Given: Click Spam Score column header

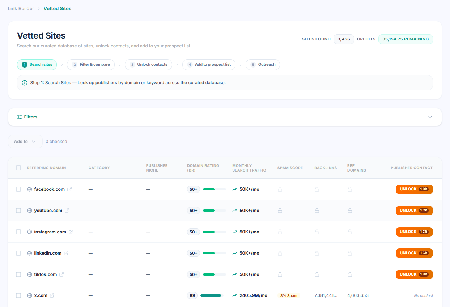Looking at the screenshot, I should 290,168.
